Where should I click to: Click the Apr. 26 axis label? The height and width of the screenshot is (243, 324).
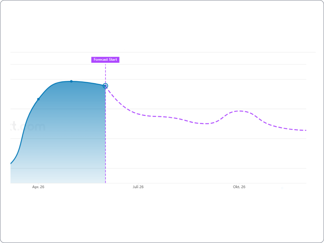38,187
